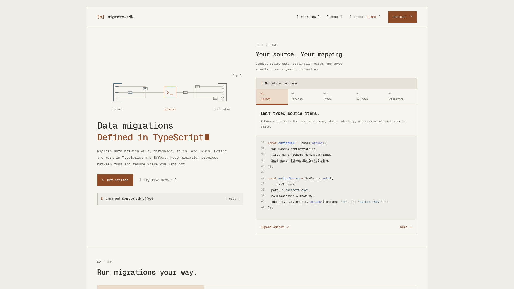
Task: Click the [m] migrate-sdk logo
Action: click(x=115, y=17)
